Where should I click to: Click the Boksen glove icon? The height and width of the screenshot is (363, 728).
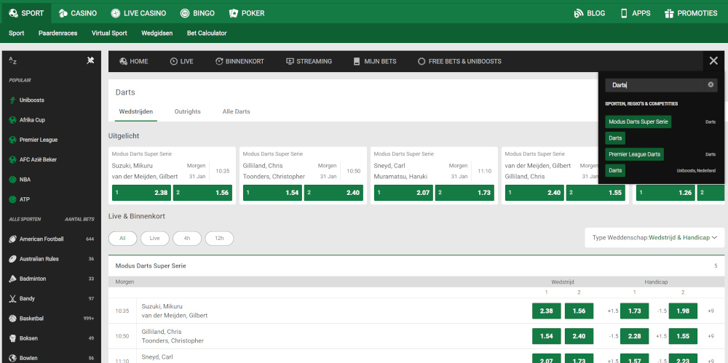pos(12,338)
